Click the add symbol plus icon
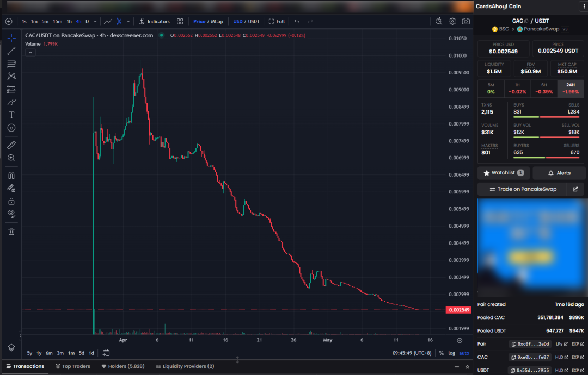The image size is (588, 375). coord(9,22)
